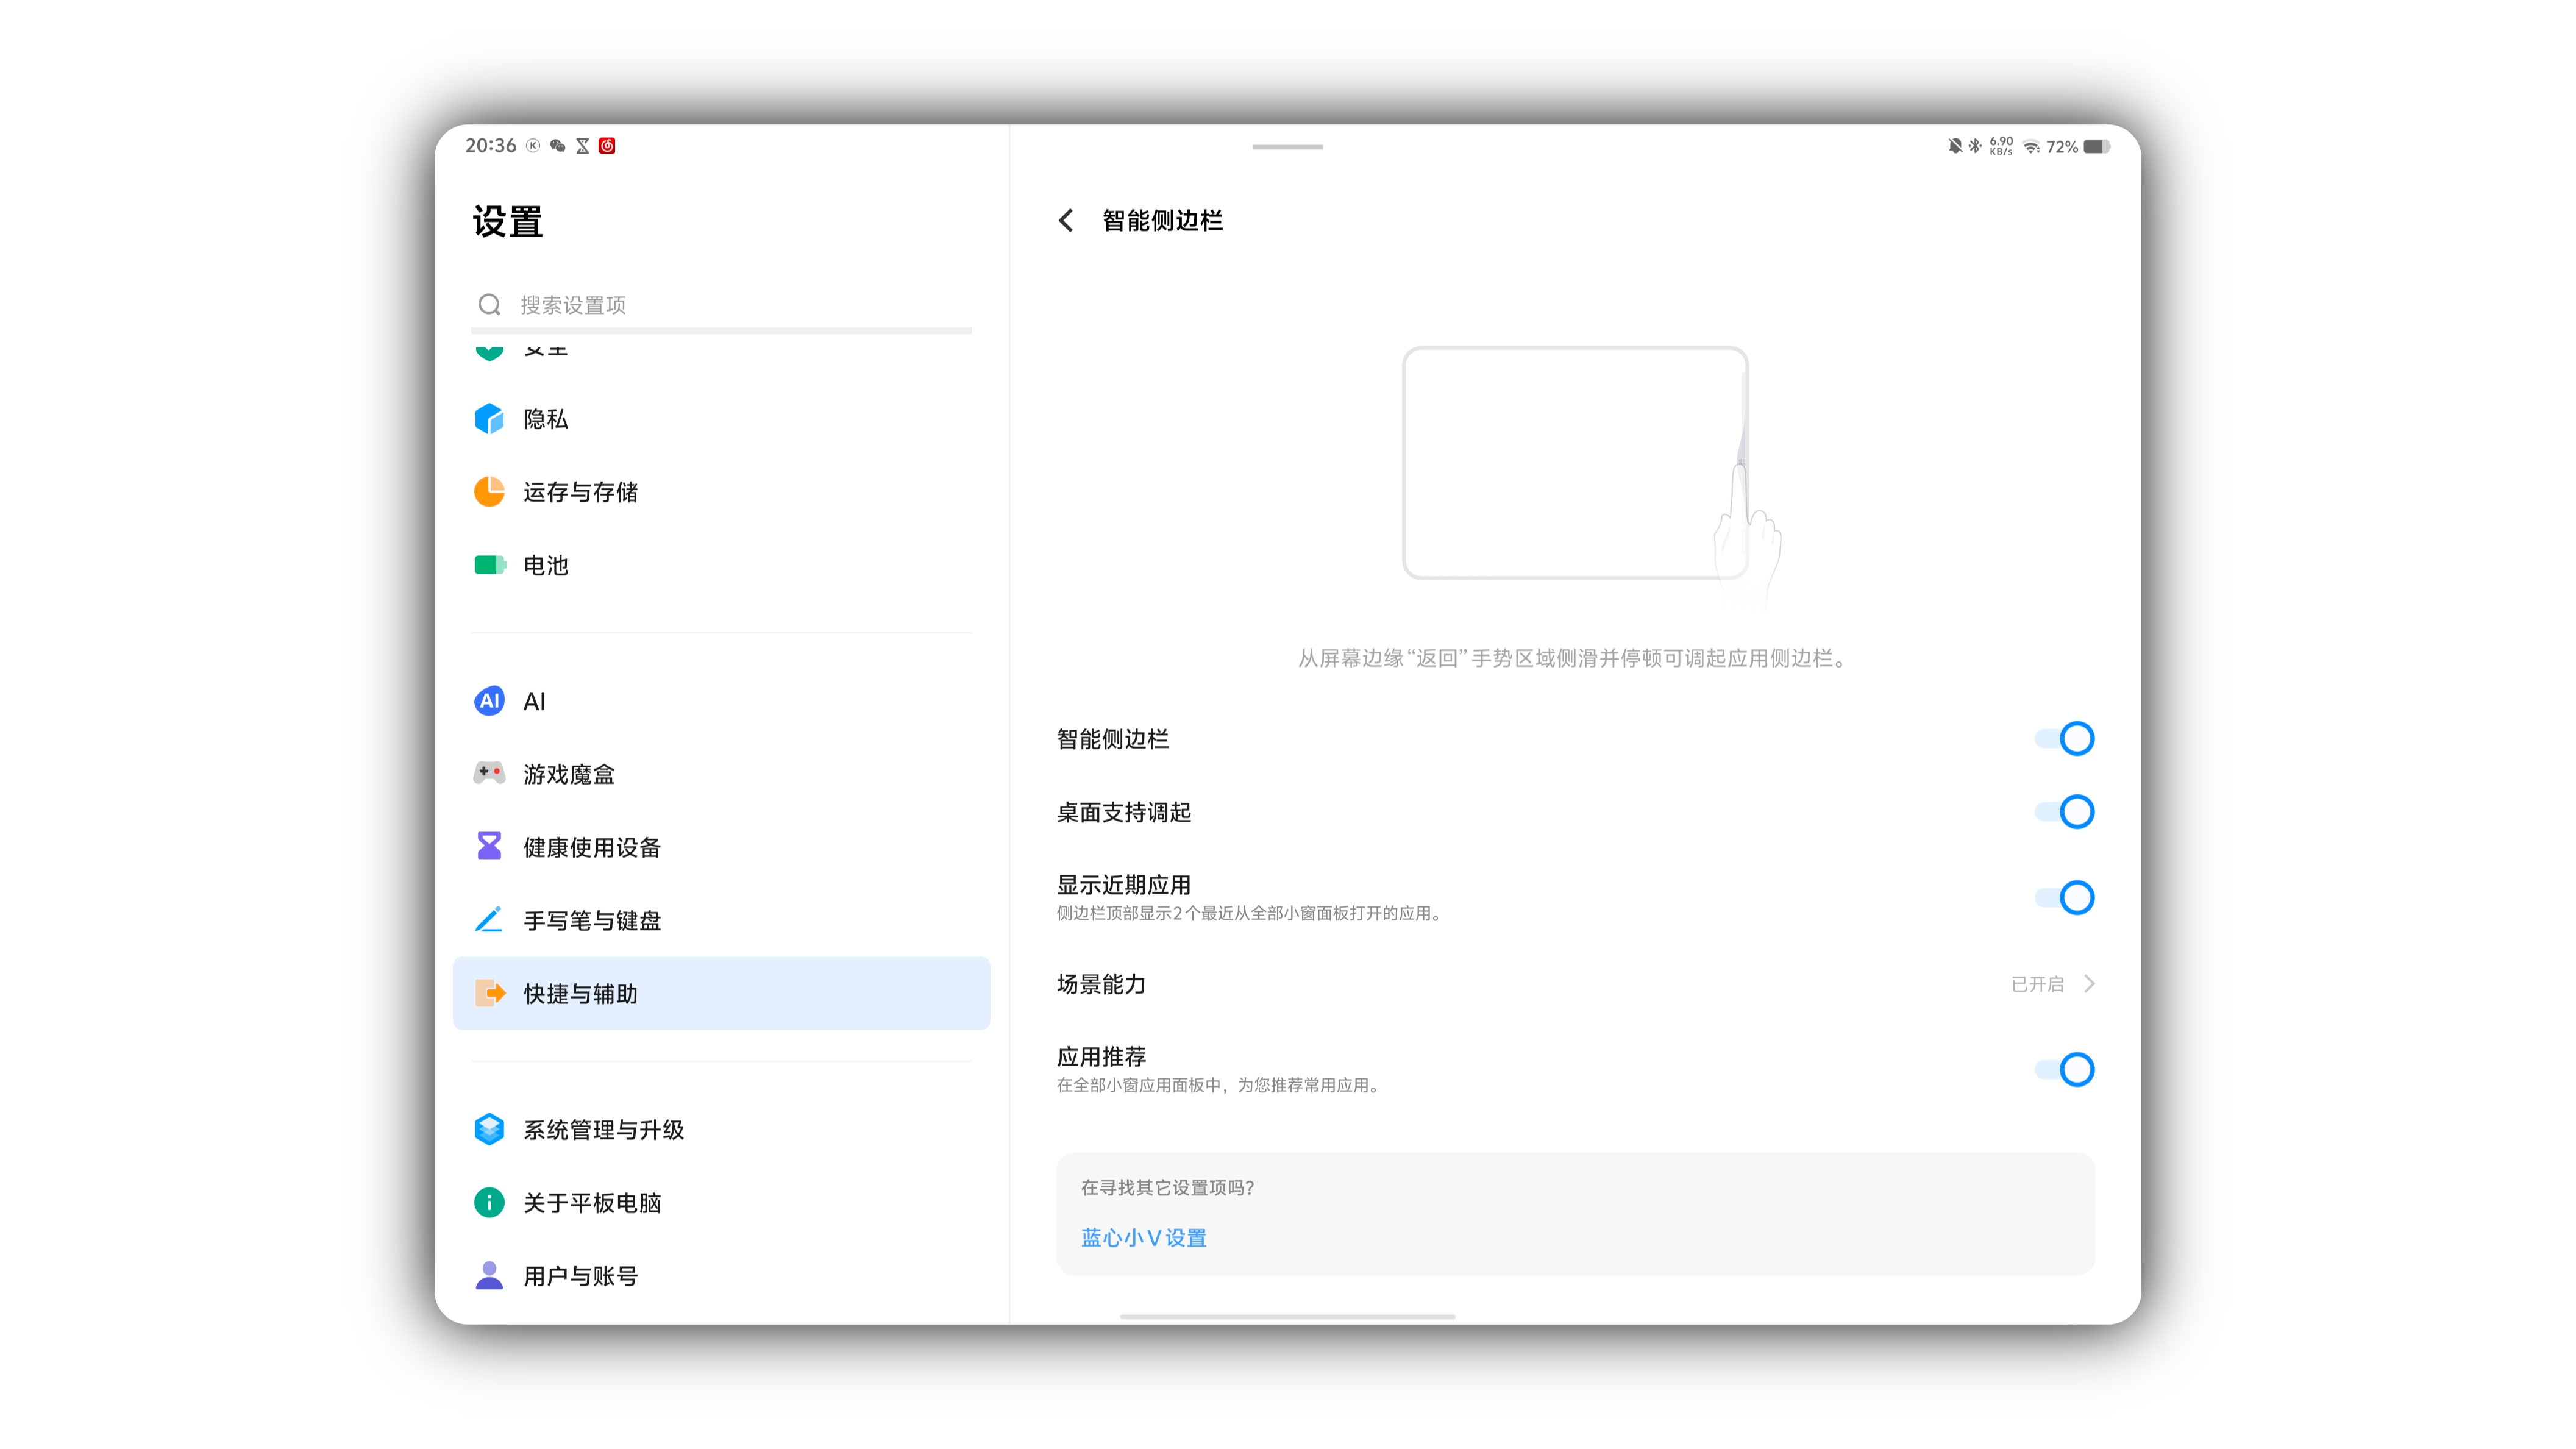
Task: Open the 运存与存储 settings category
Action: tap(721, 492)
